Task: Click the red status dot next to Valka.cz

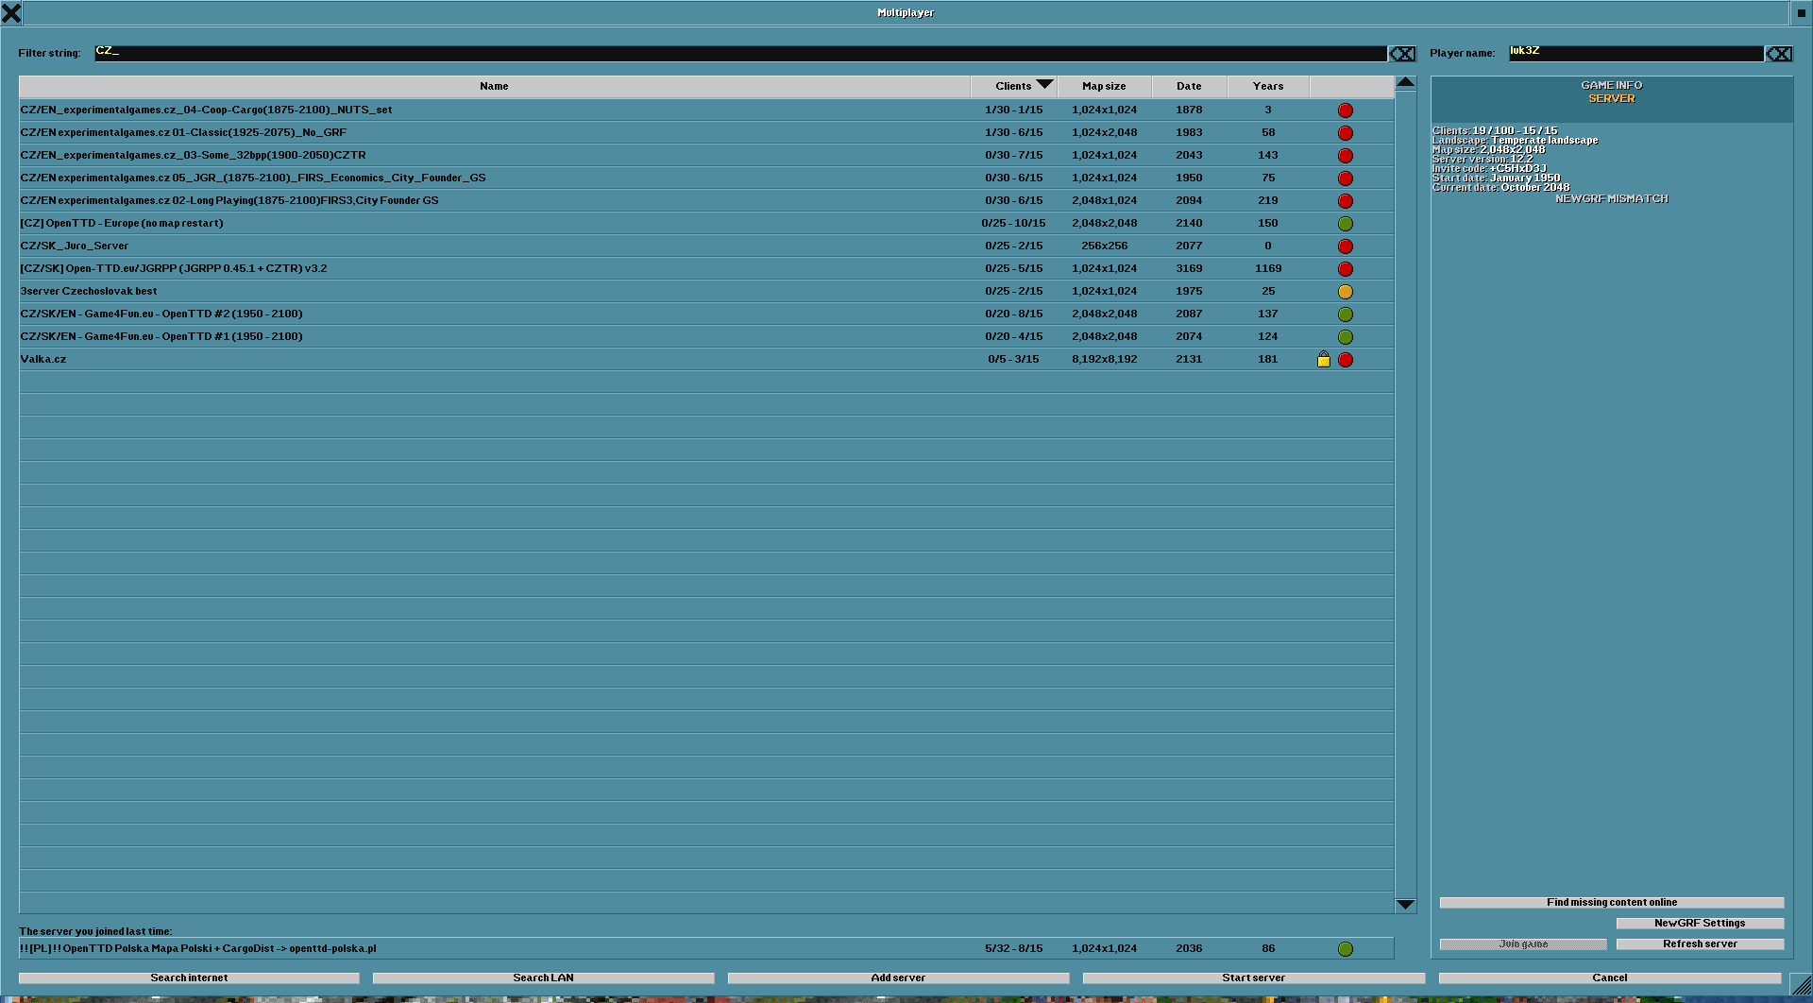Action: tap(1346, 359)
